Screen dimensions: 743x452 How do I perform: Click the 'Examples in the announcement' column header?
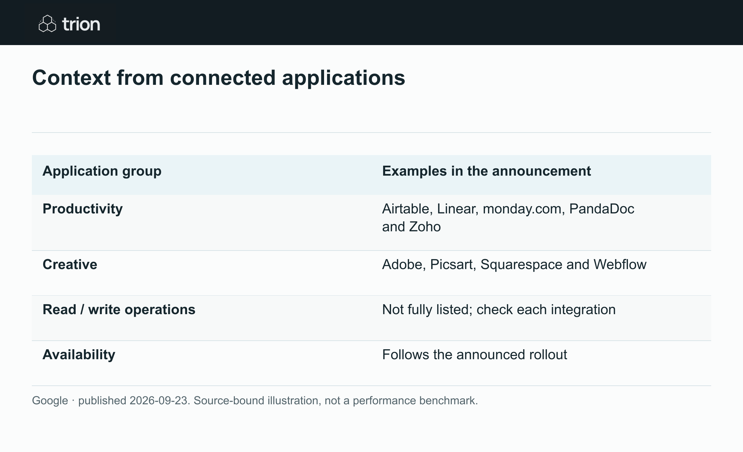coord(486,171)
